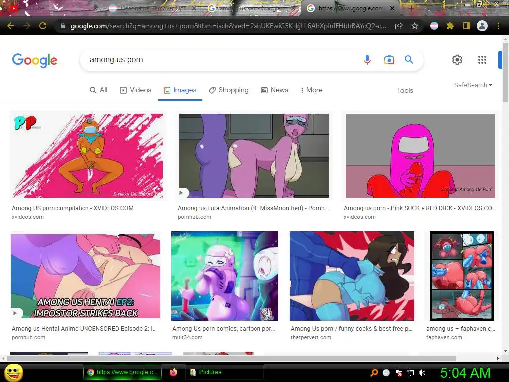Switch to the Videos tab
The width and height of the screenshot is (509, 382).
pyautogui.click(x=135, y=90)
